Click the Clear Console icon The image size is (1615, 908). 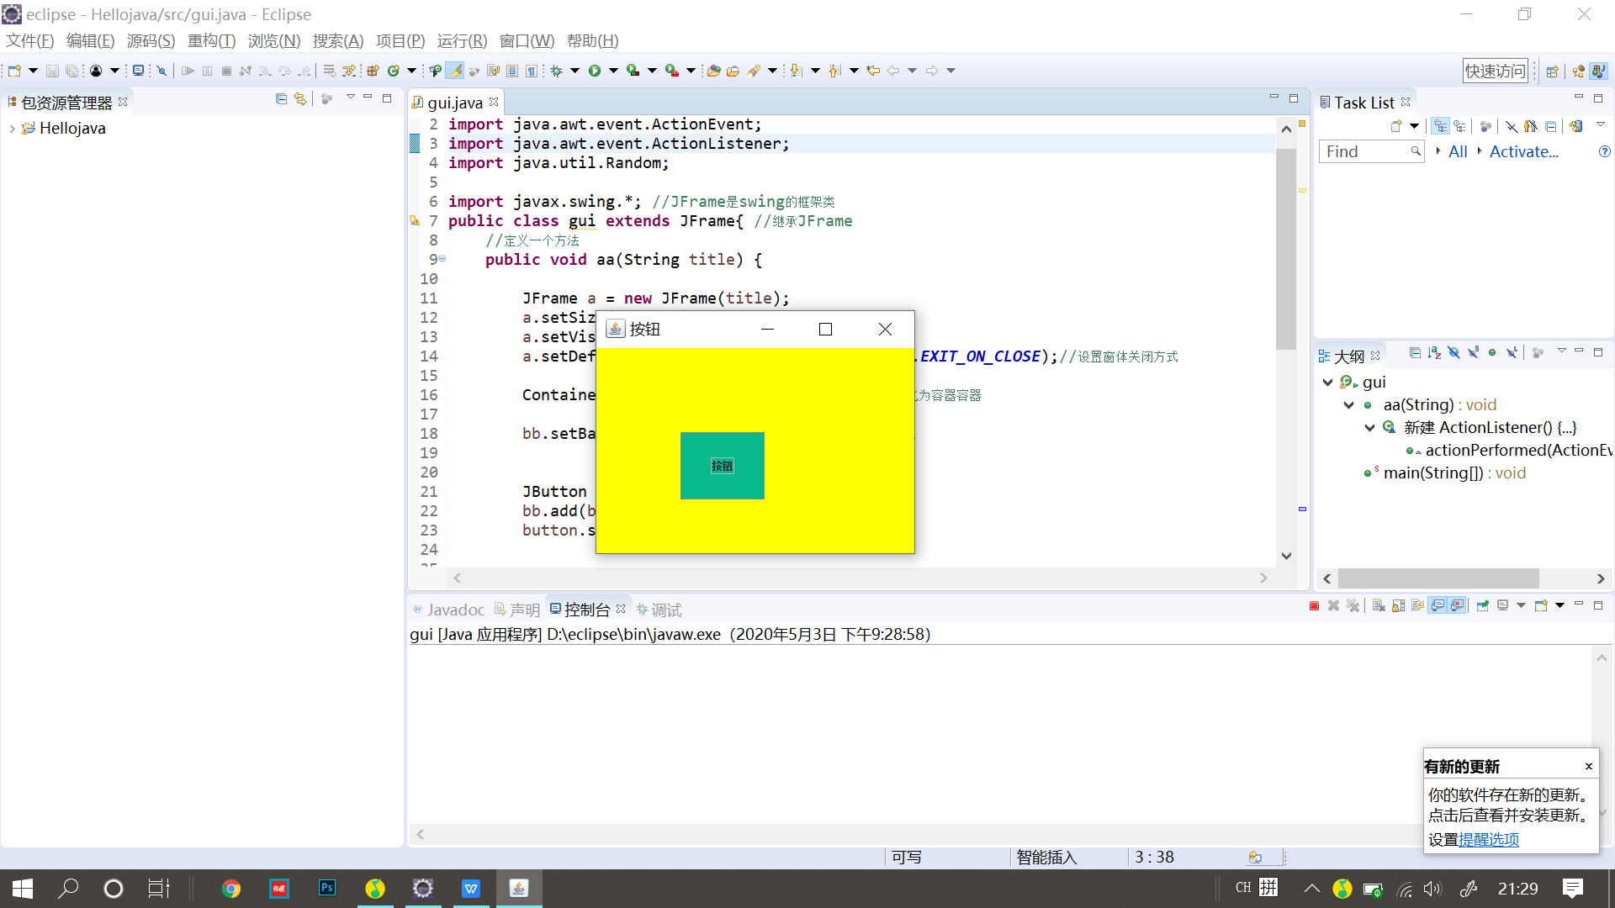pos(1379,605)
